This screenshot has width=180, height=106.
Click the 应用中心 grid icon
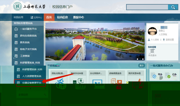(x=32, y=18)
